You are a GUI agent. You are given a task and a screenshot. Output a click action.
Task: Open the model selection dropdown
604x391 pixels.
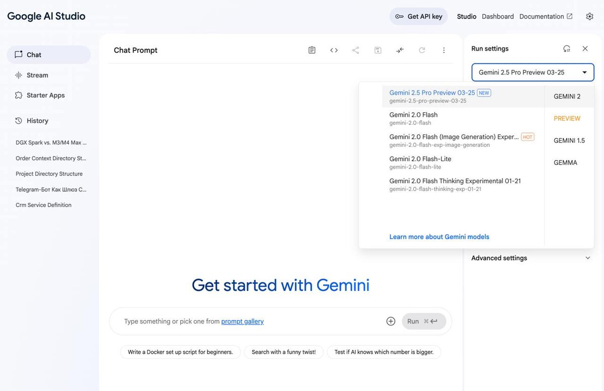coord(533,72)
